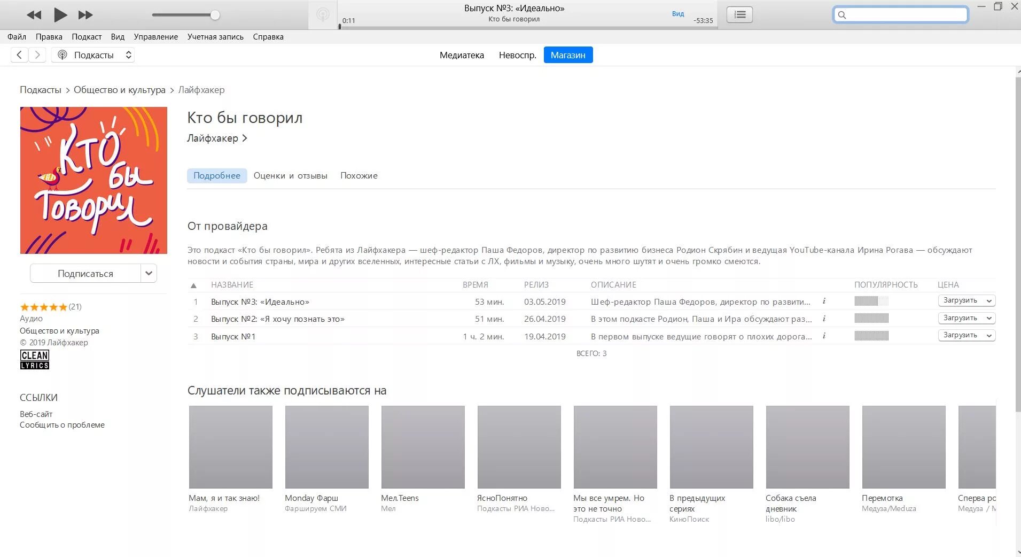
Task: Click the Подписаться button
Action: pyautogui.click(x=85, y=273)
